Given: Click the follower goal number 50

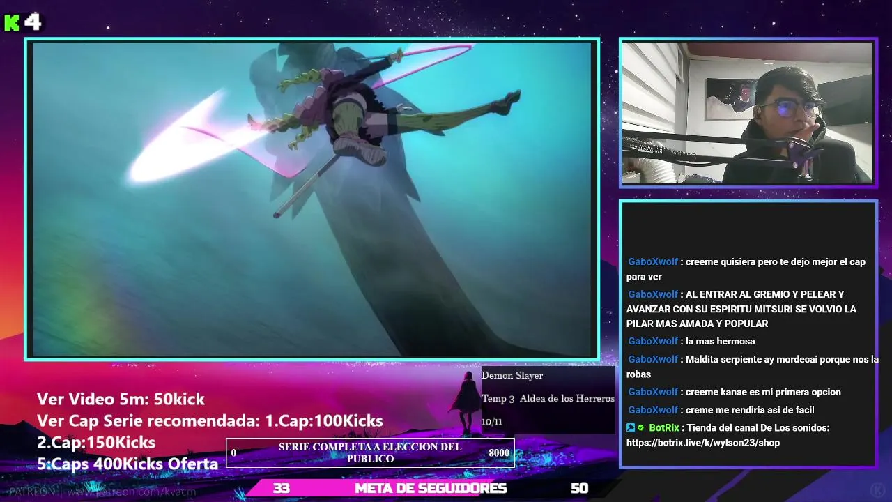Looking at the screenshot, I should pos(579,488).
